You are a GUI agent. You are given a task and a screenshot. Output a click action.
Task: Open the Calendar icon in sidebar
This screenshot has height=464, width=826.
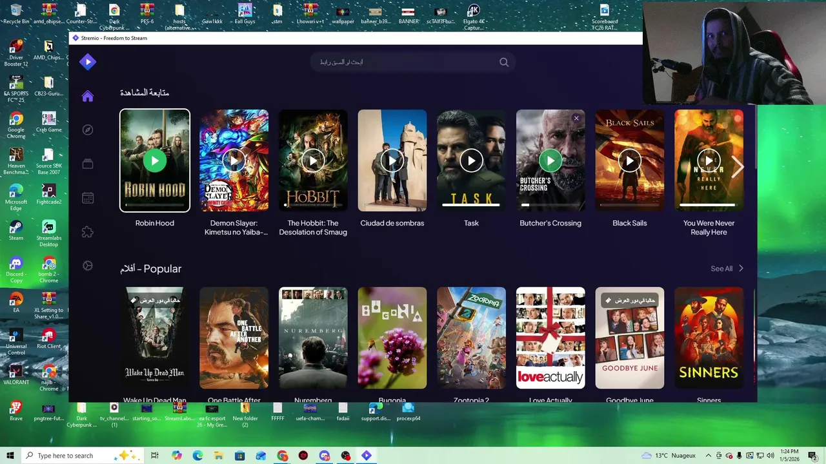click(x=88, y=198)
